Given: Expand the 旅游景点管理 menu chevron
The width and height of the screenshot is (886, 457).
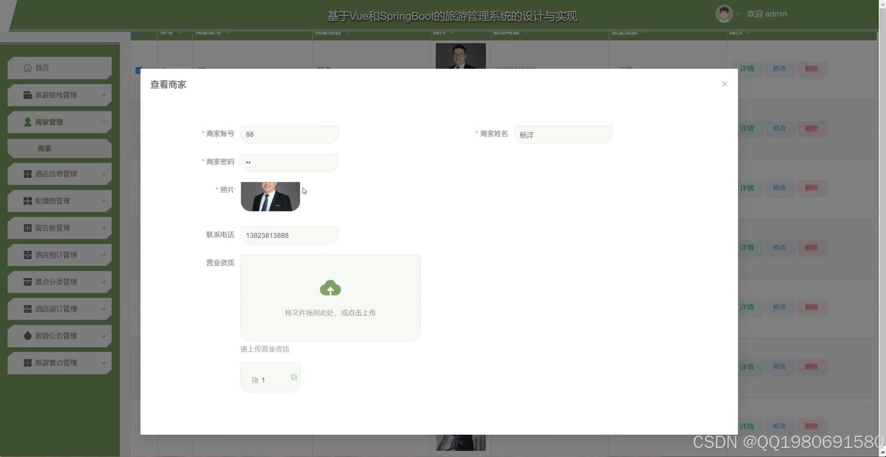Looking at the screenshot, I should [104, 363].
